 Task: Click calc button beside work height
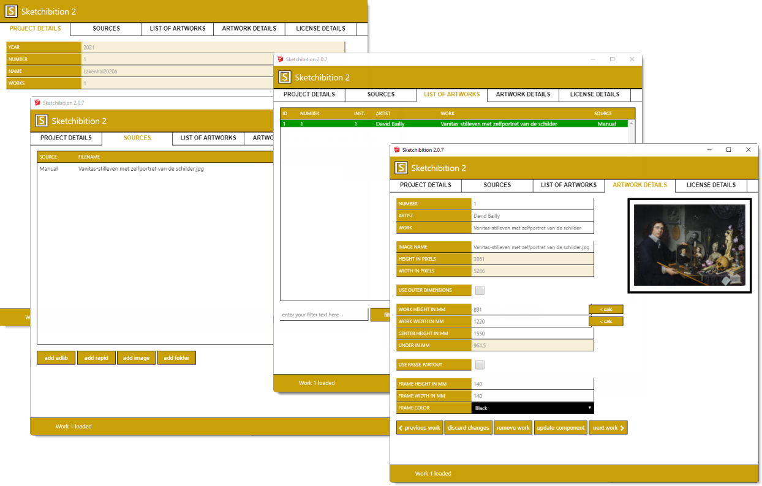click(606, 309)
